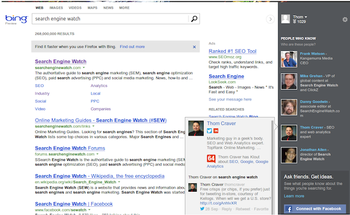
Task: Close the Firefox with Bing notice
Action: [194, 47]
